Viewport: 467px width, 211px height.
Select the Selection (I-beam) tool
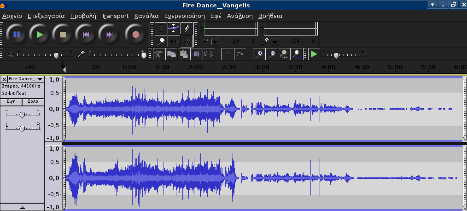pyautogui.click(x=161, y=28)
